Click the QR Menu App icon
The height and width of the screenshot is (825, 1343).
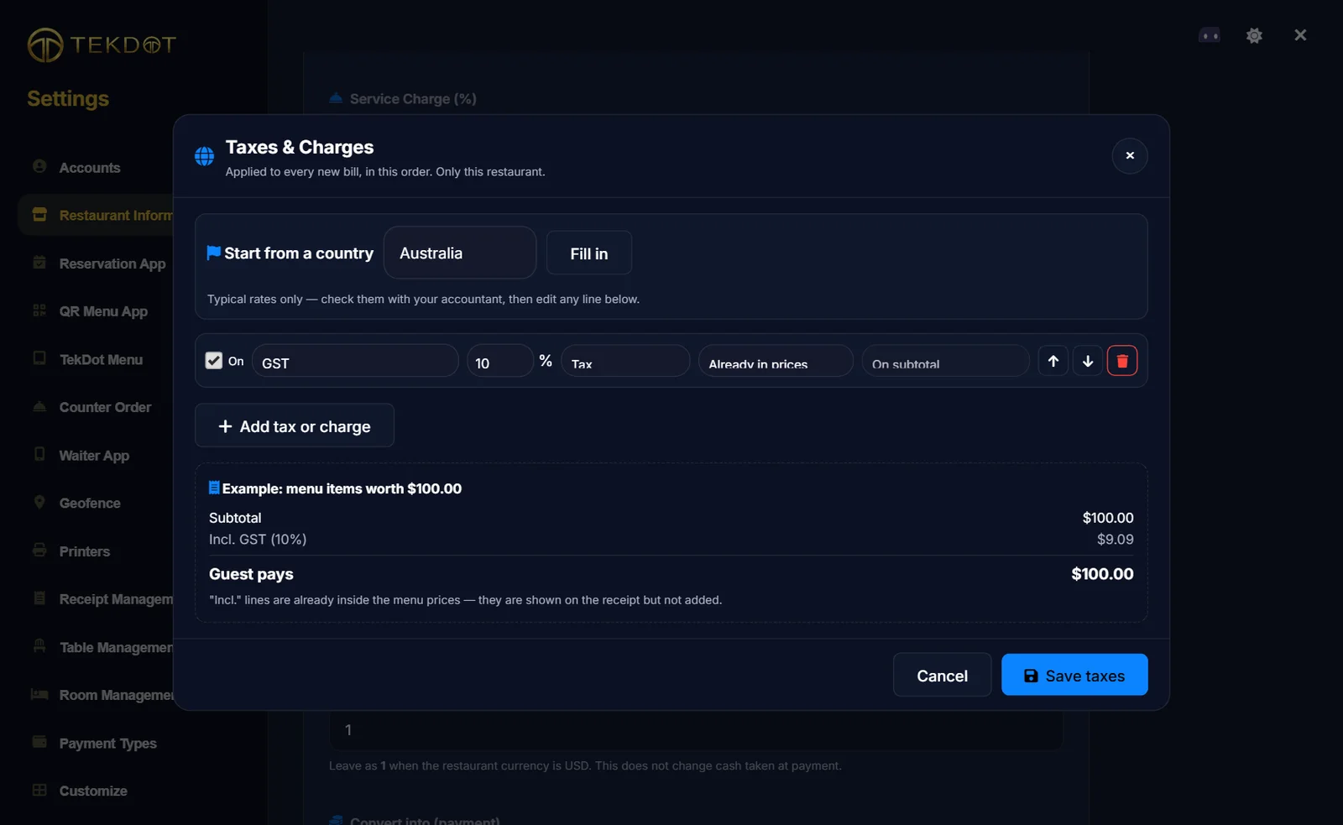click(39, 310)
